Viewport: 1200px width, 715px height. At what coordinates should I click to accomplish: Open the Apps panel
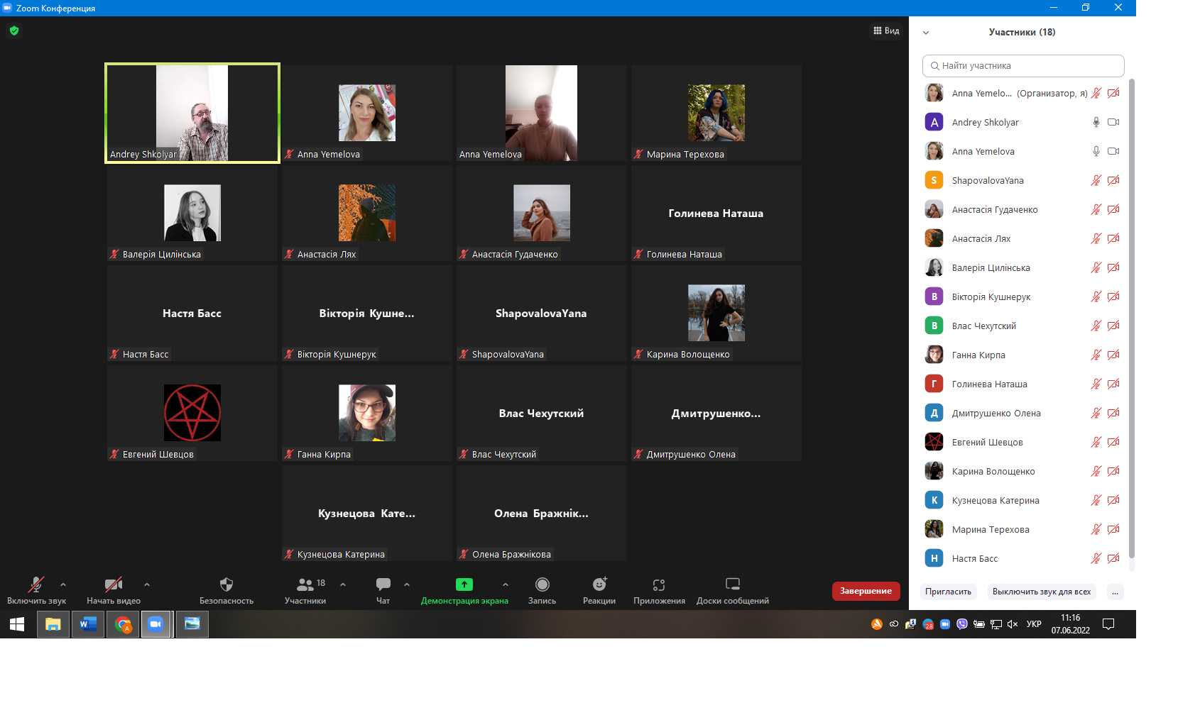(x=659, y=590)
